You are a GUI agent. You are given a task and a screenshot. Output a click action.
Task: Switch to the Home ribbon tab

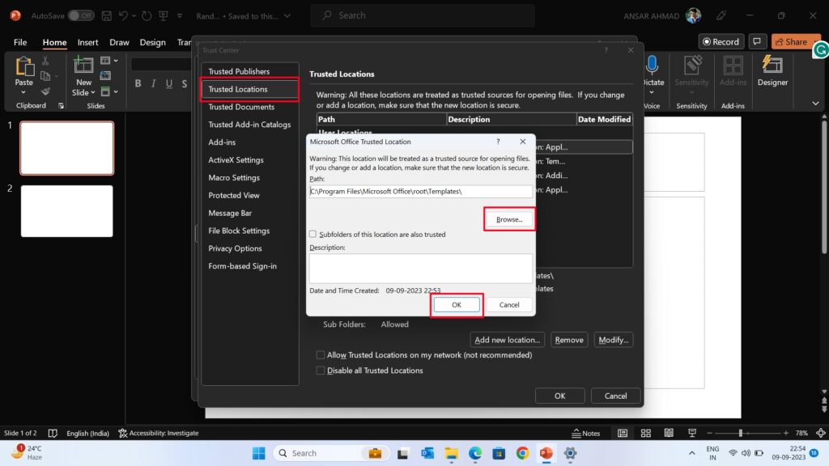pyautogui.click(x=54, y=42)
